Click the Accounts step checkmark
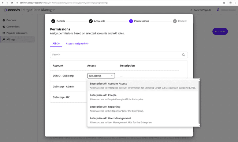 coord(91,21)
